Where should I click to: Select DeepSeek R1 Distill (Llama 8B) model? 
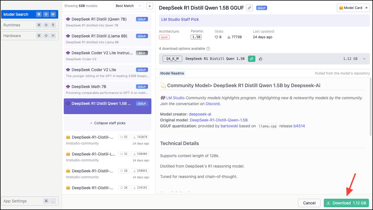108,39
